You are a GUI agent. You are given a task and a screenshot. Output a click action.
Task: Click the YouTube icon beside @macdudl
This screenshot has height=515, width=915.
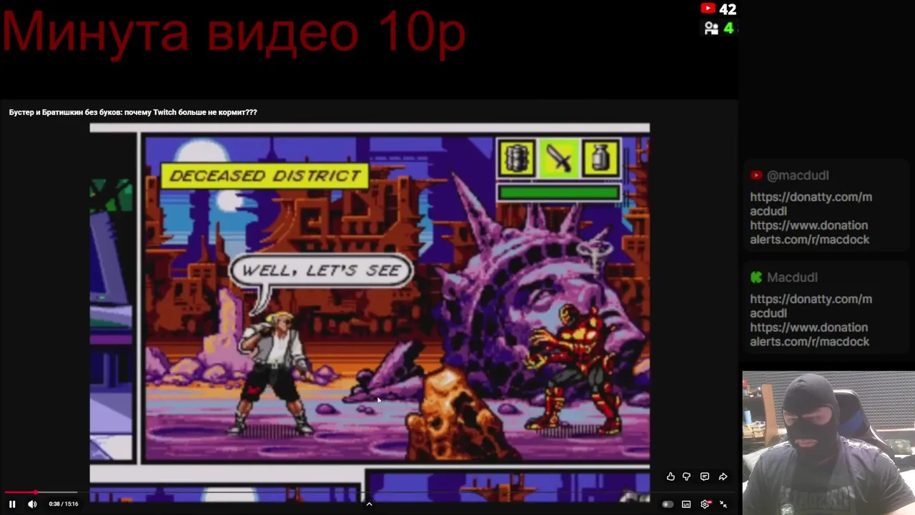[x=756, y=175]
